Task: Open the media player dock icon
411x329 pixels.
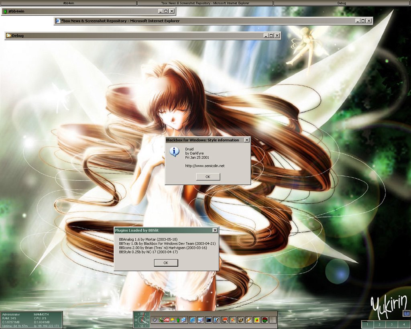Action: [x=217, y=320]
